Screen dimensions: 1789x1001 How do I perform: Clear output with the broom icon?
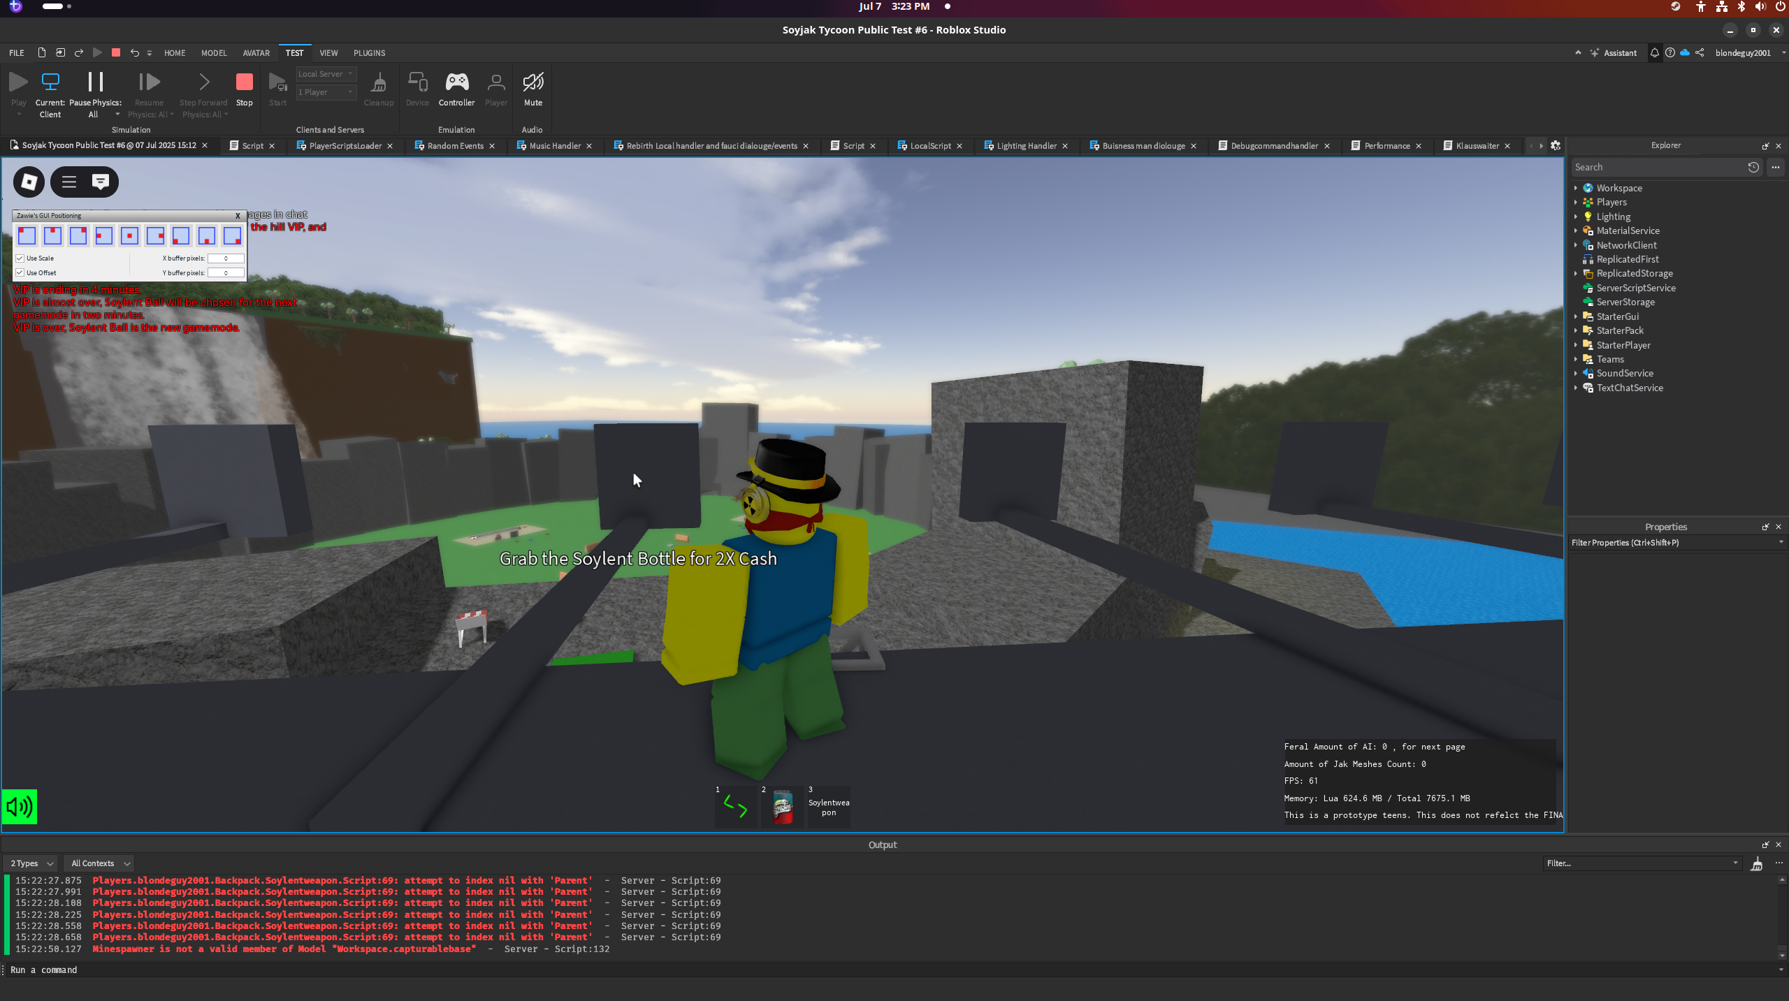coord(1756,864)
